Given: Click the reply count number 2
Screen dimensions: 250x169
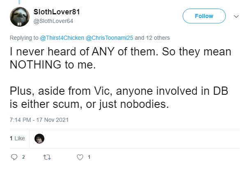Looking at the screenshot, I should pos(23,157).
